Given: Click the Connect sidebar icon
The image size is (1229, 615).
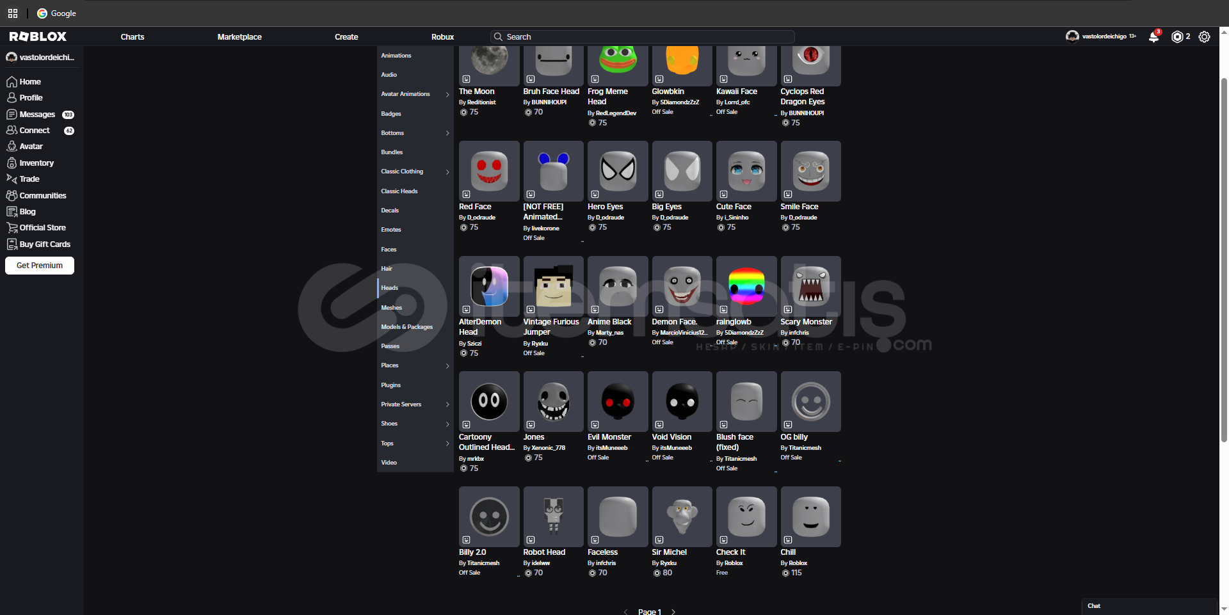Looking at the screenshot, I should click(x=12, y=131).
